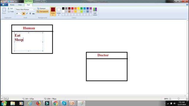Toggle strikethrough formatting

pos(33,14)
